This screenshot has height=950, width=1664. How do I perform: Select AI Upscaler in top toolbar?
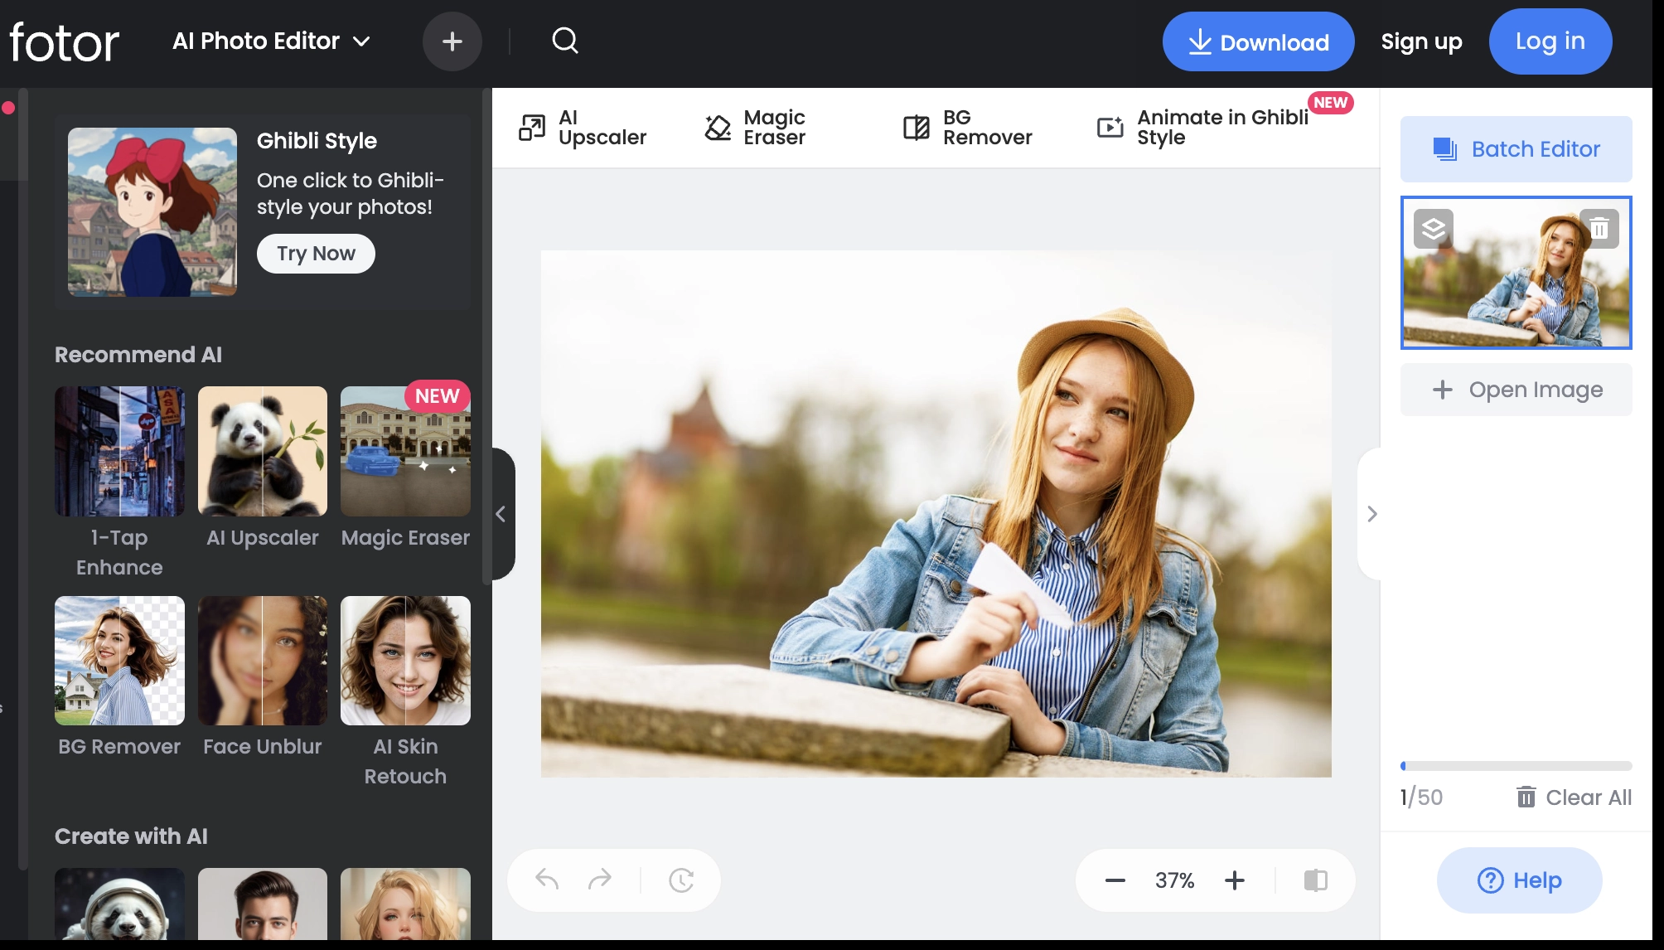point(583,128)
